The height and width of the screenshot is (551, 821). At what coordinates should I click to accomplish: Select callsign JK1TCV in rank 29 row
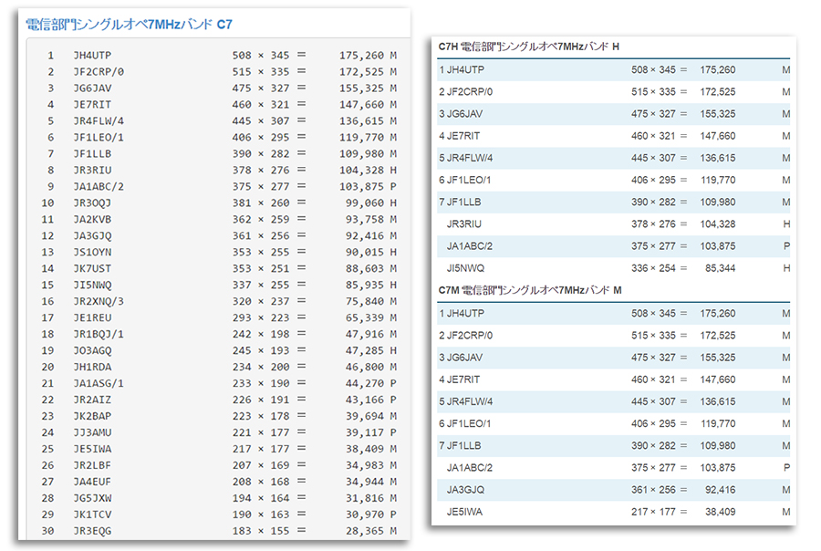92,515
